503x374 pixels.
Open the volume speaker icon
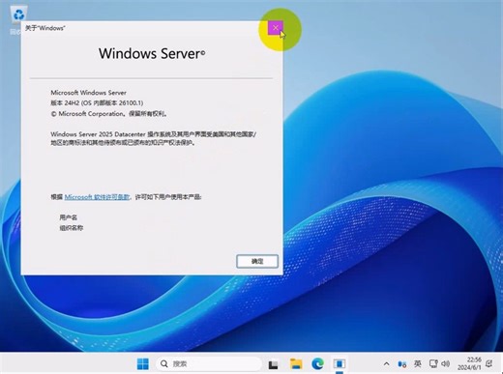[445, 364]
